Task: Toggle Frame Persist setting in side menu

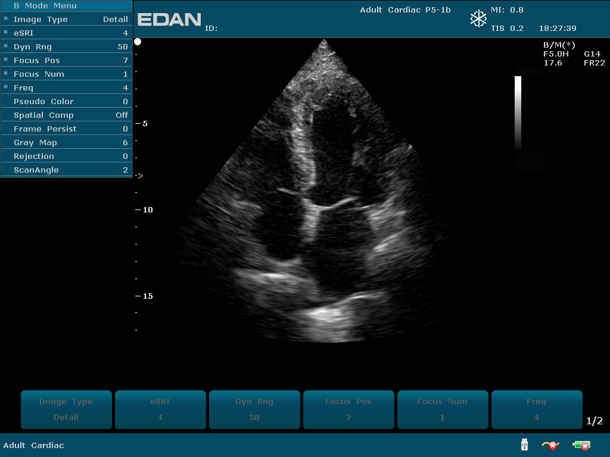Action: tap(66, 129)
